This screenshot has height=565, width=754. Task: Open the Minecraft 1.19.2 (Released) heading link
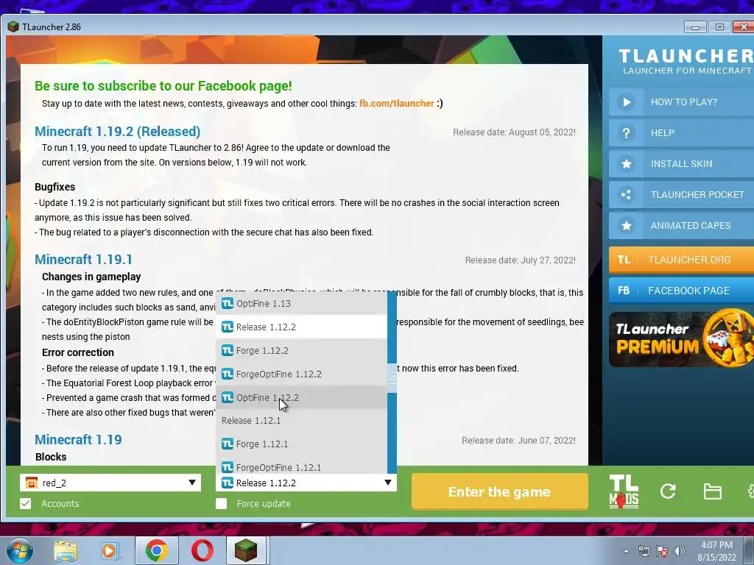[117, 131]
